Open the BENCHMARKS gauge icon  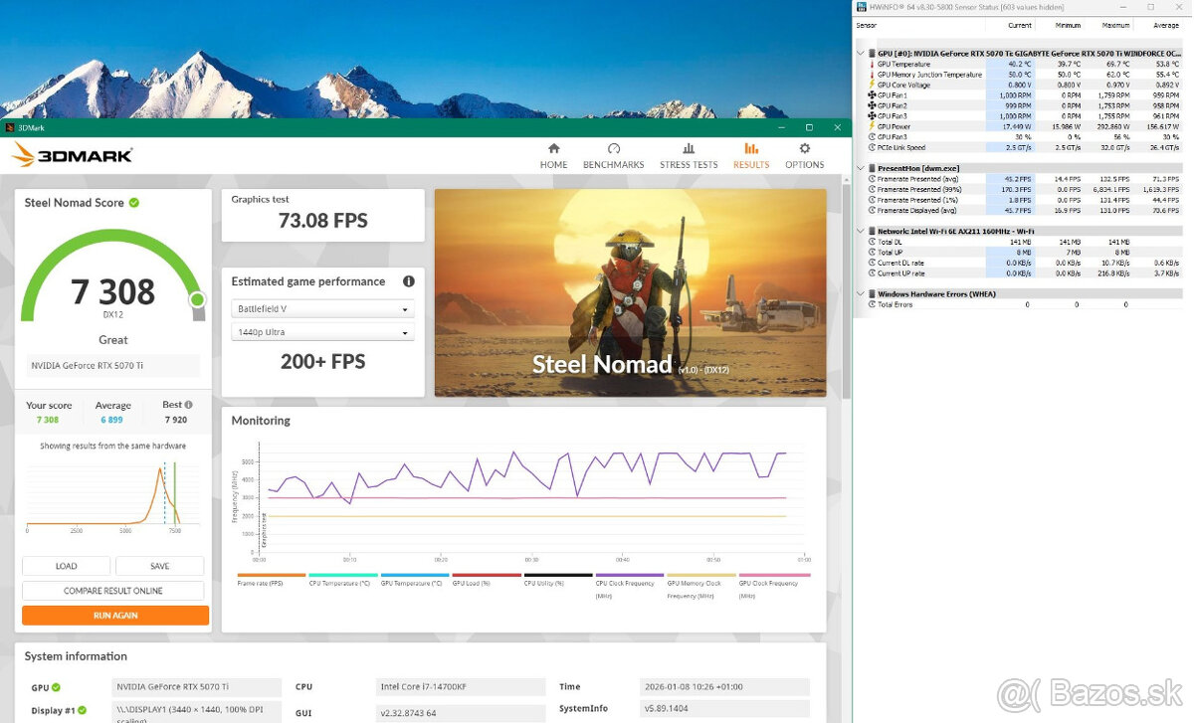[x=613, y=149]
